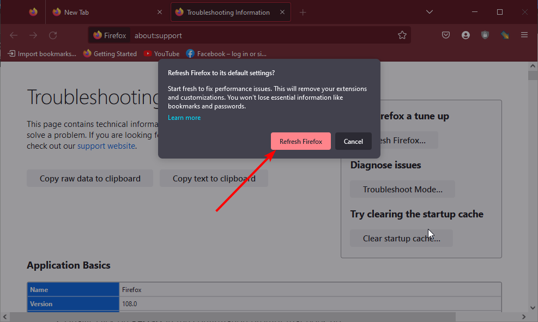This screenshot has width=538, height=322.
Task: Open the support website link
Action: tap(106, 145)
